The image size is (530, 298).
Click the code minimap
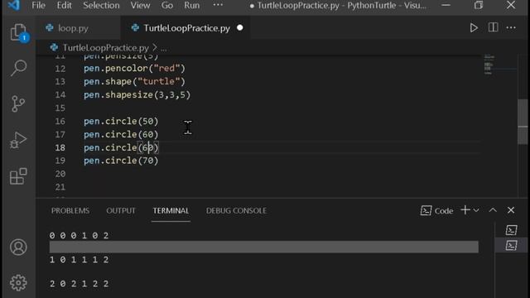click(x=489, y=65)
